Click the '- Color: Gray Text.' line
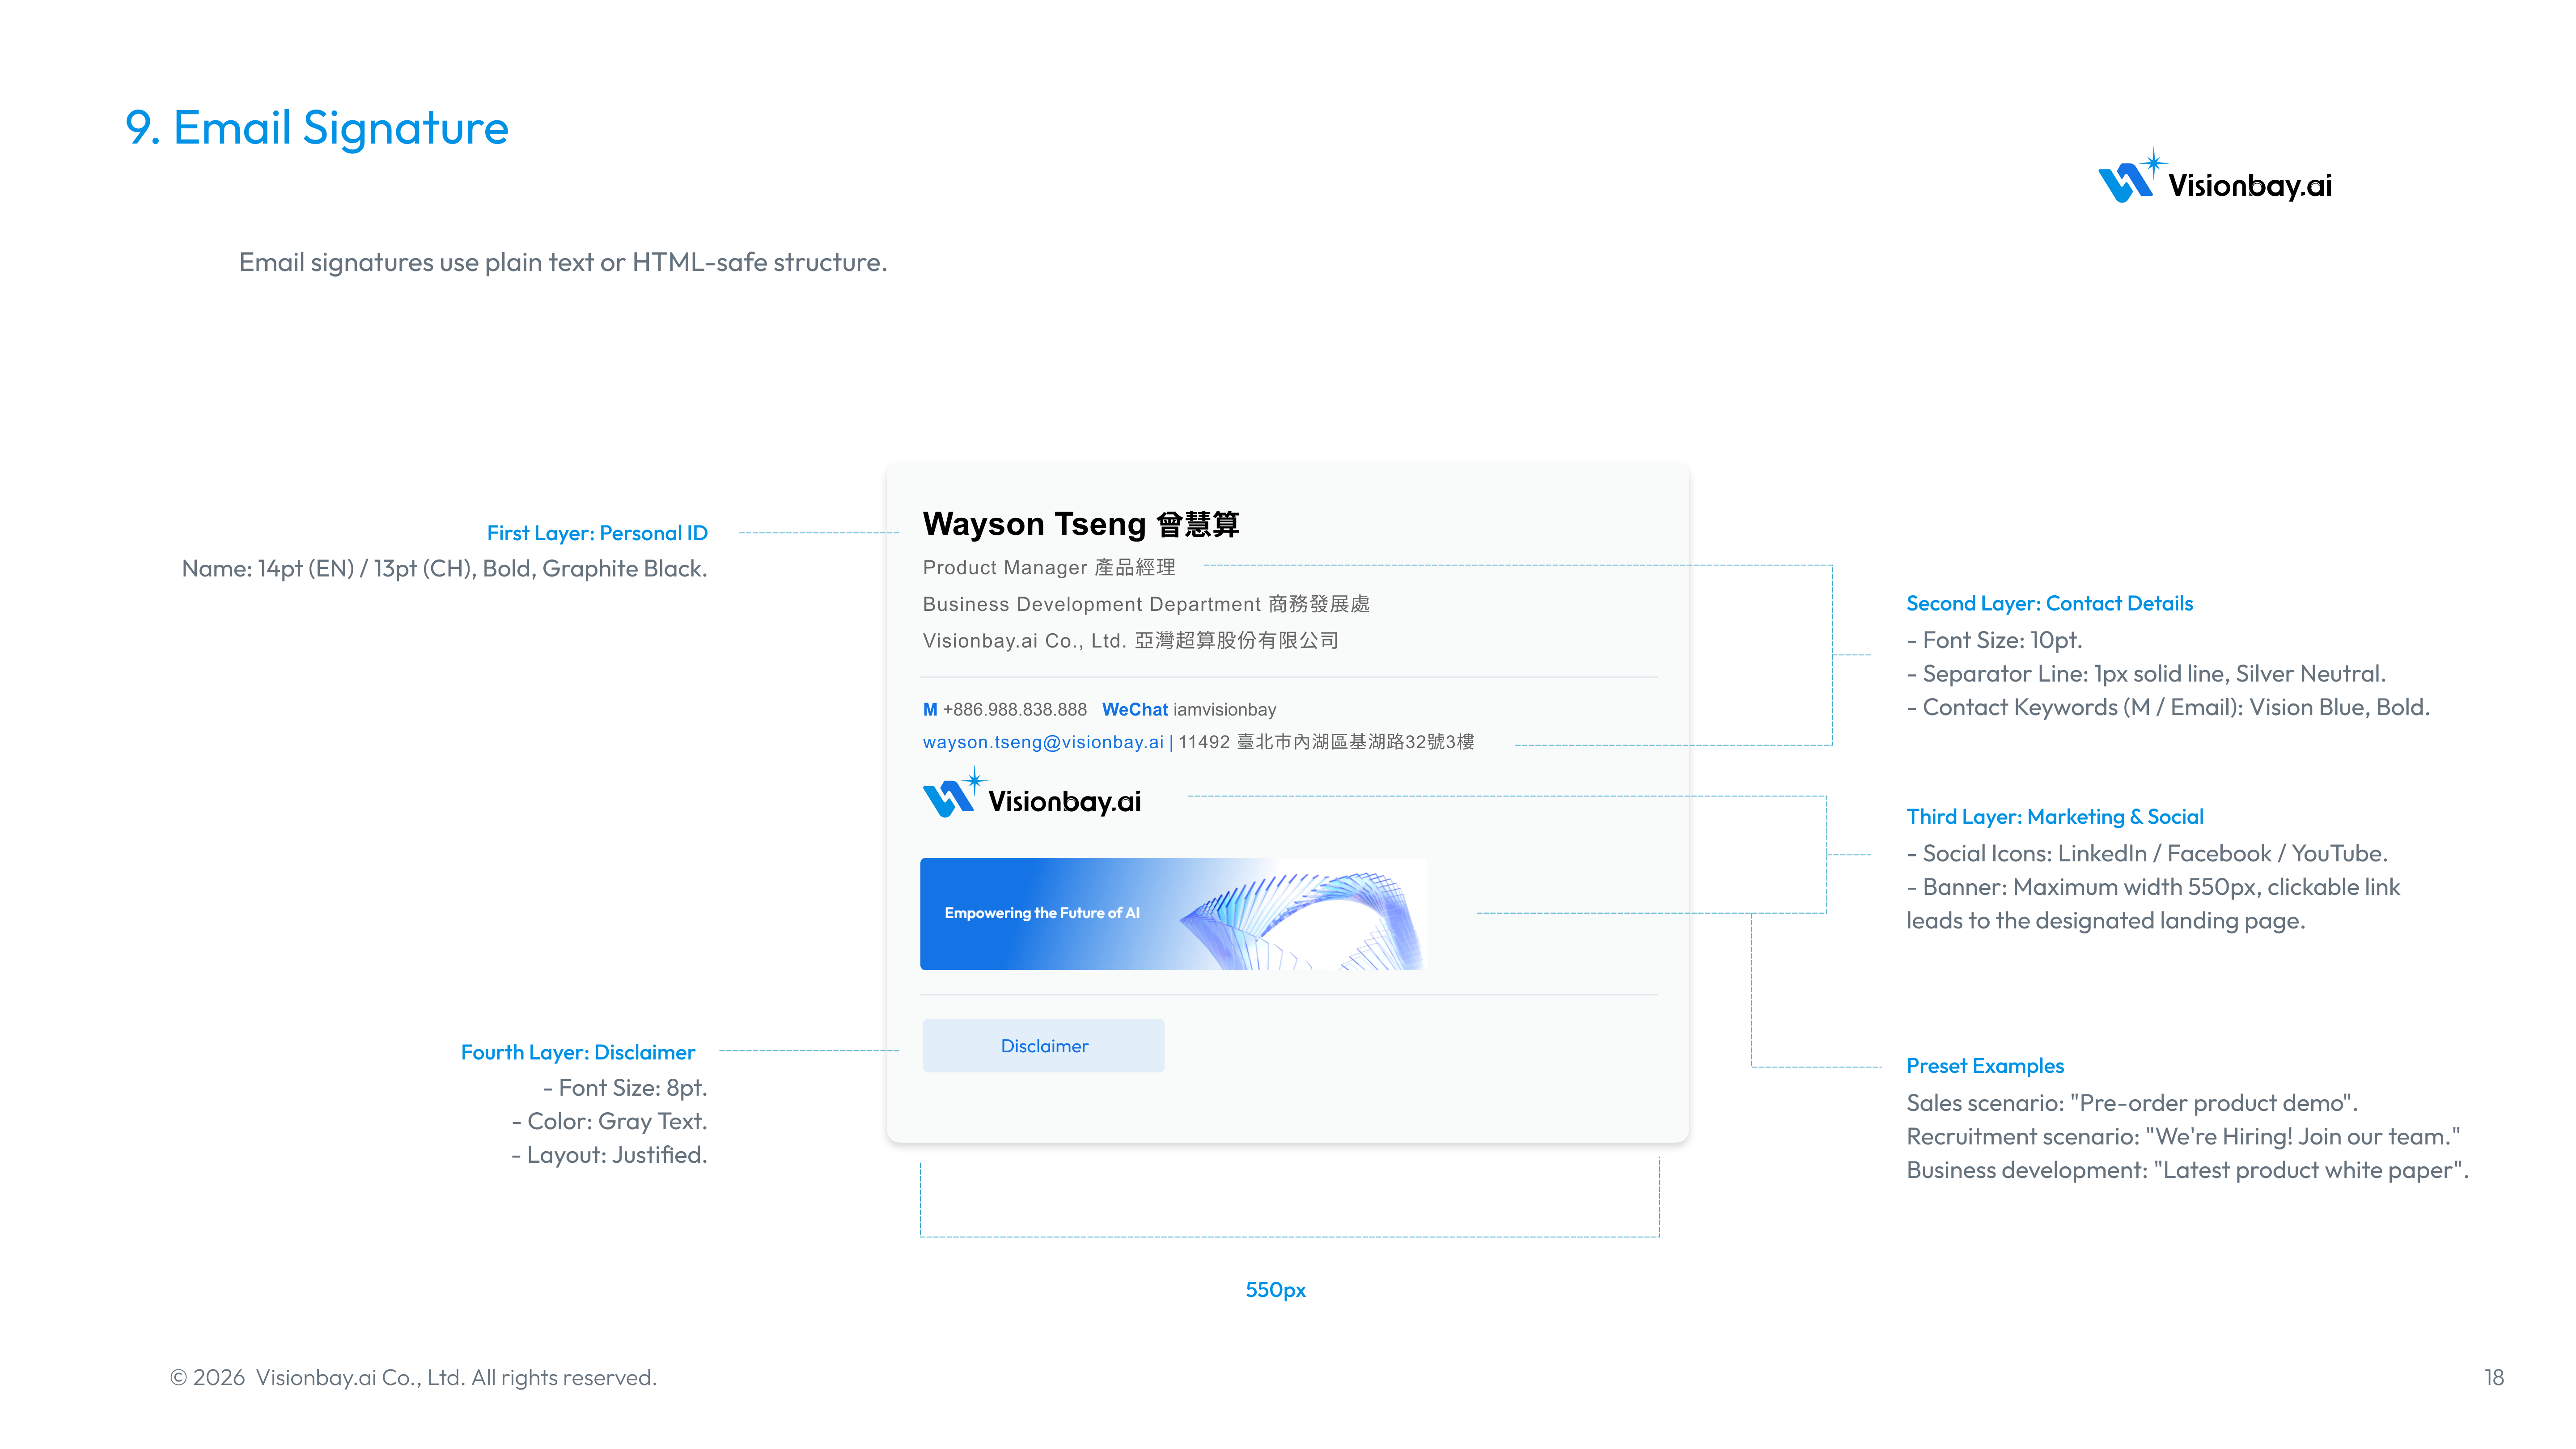The image size is (2576, 1449). pyautogui.click(x=609, y=1121)
